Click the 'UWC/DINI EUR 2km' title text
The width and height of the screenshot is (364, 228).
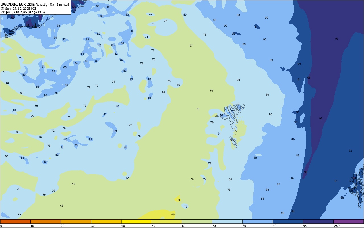click(17, 4)
